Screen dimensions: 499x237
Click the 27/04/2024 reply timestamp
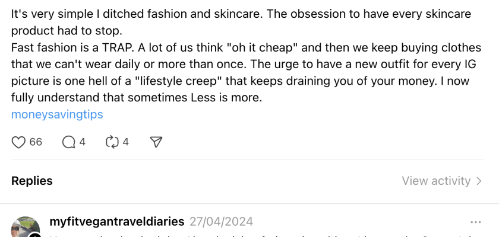coord(221,222)
